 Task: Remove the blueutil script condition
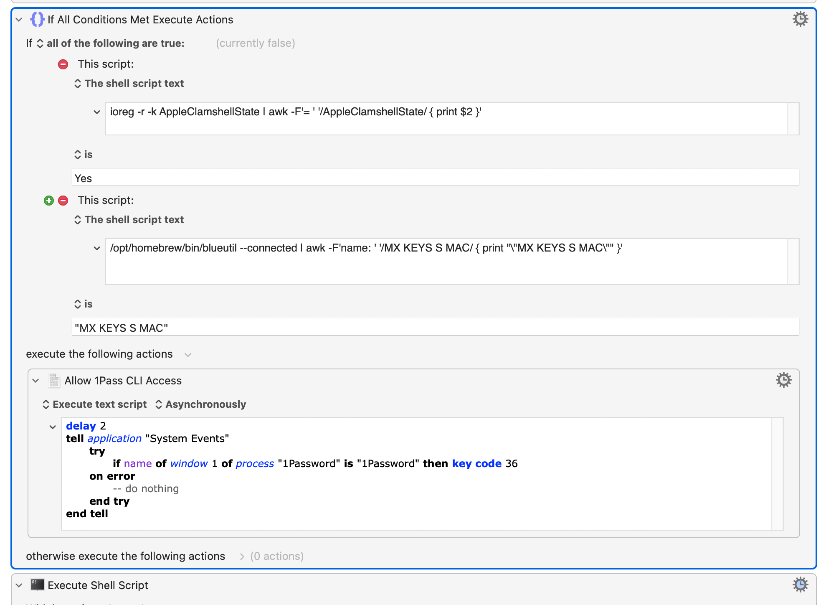click(x=63, y=201)
